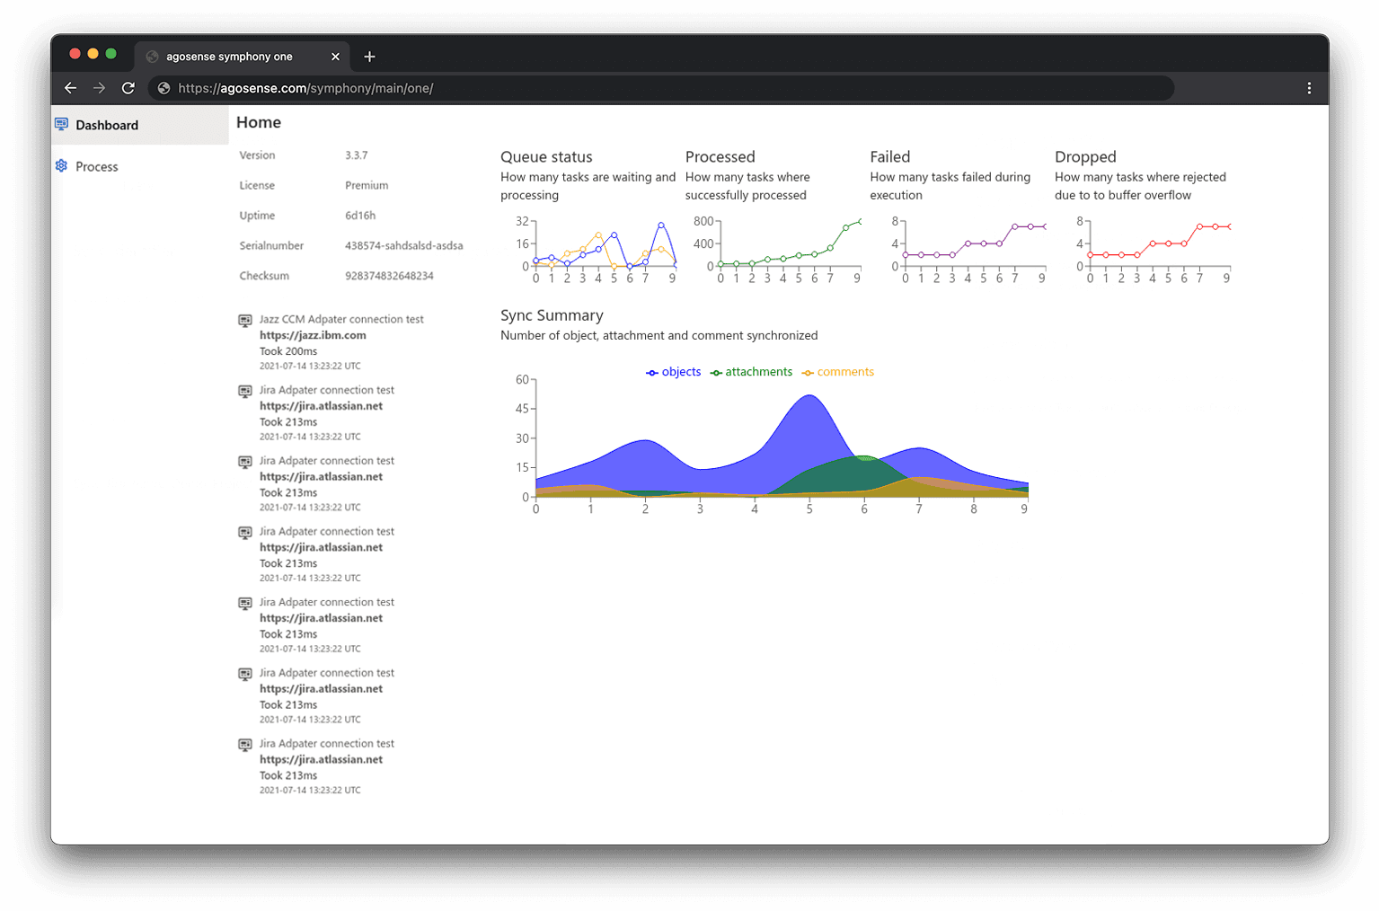Click the Jazz CCM Adapter connection test icon
The height and width of the screenshot is (911, 1379).
coord(244,321)
